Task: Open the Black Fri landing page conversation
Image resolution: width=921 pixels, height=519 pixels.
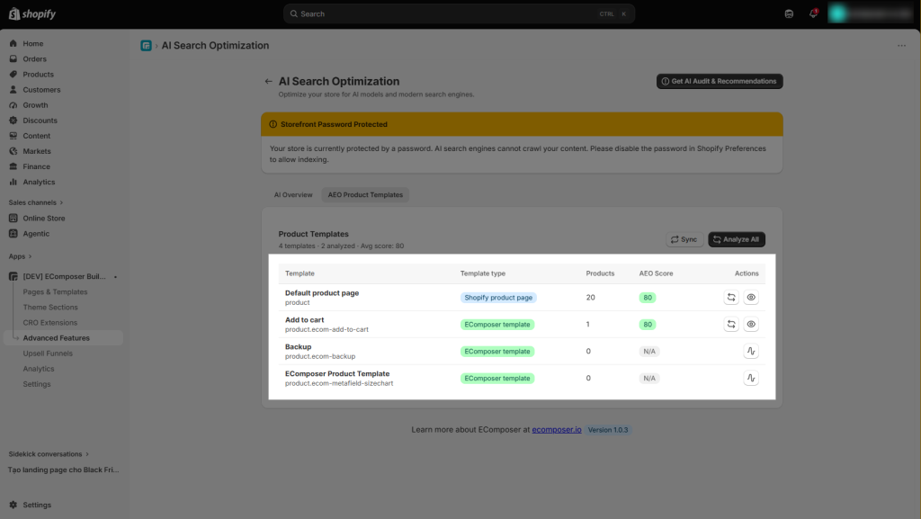Action: click(64, 470)
